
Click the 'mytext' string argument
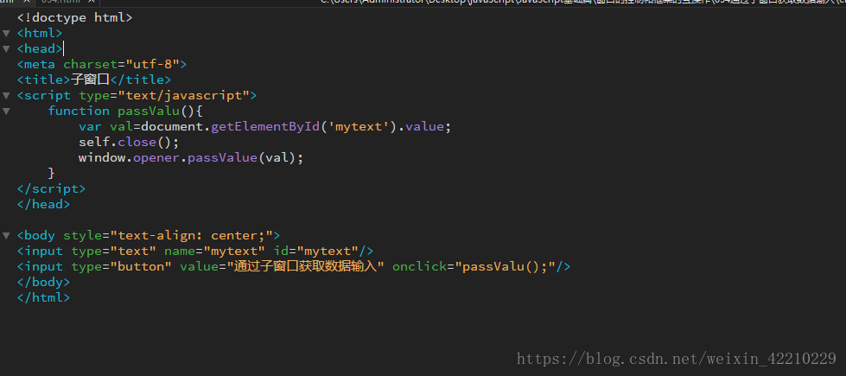click(x=358, y=127)
